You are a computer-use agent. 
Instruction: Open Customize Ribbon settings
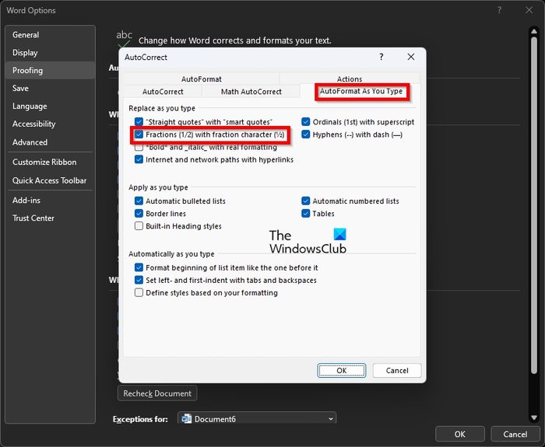point(50,162)
